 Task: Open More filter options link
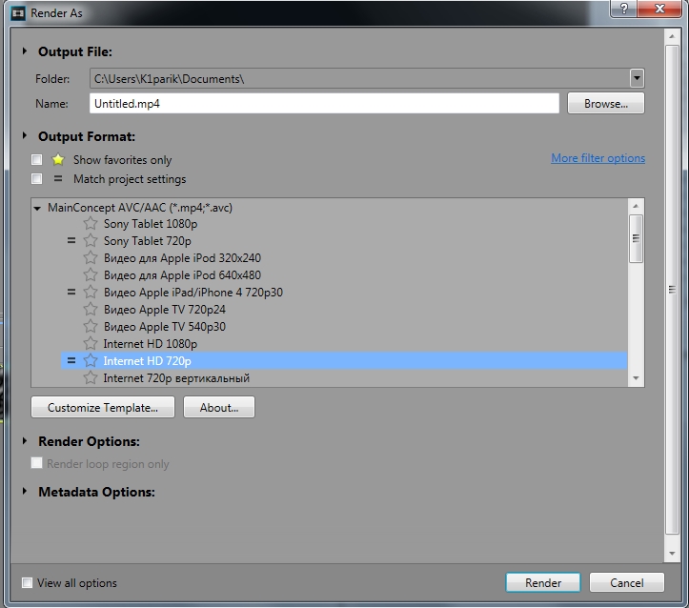coord(598,158)
